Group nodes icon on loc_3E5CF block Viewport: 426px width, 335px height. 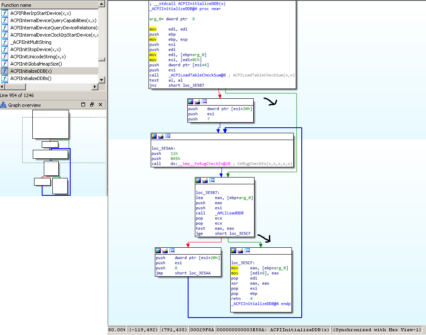click(x=248, y=251)
